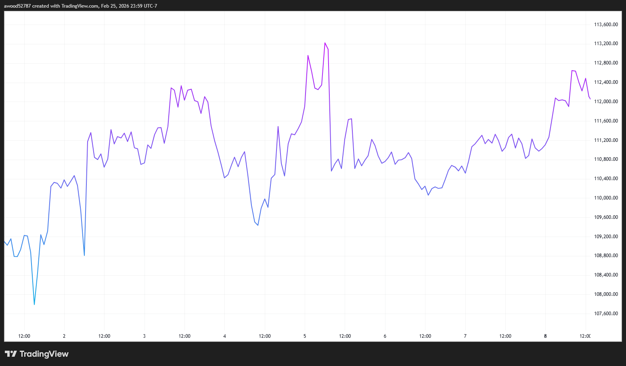Click the date label 5 on the time axis
The width and height of the screenshot is (626, 366).
coord(304,336)
